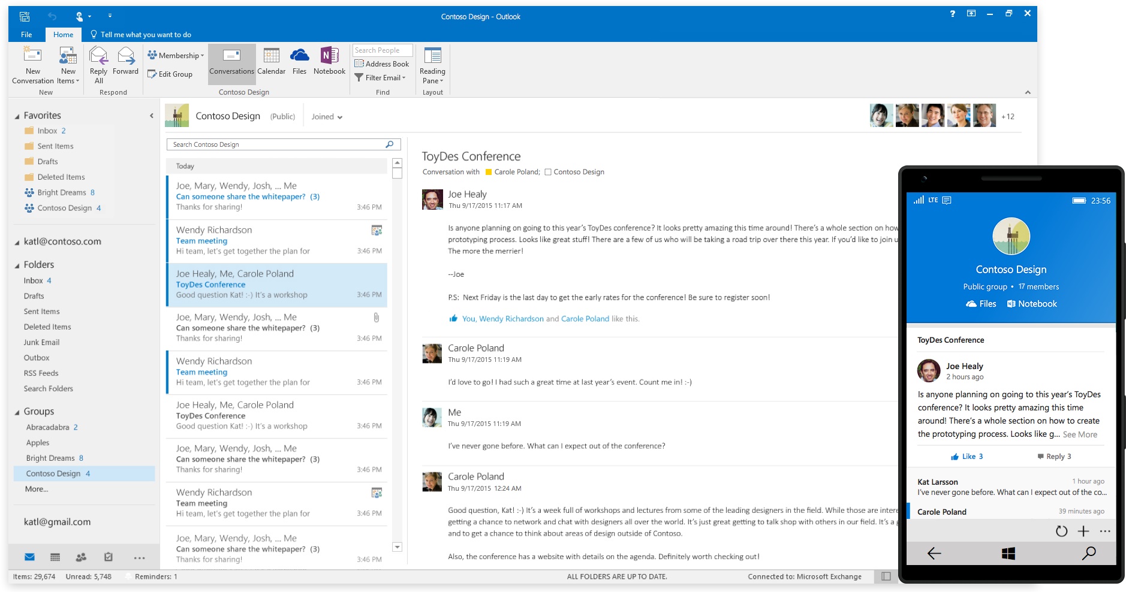Click Tell me what you want to do
The image size is (1126, 592).
coord(141,34)
